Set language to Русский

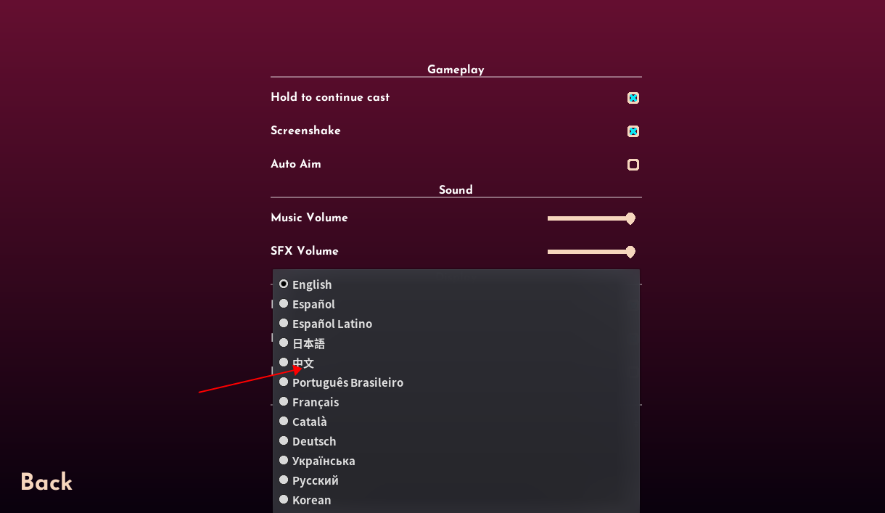click(315, 480)
